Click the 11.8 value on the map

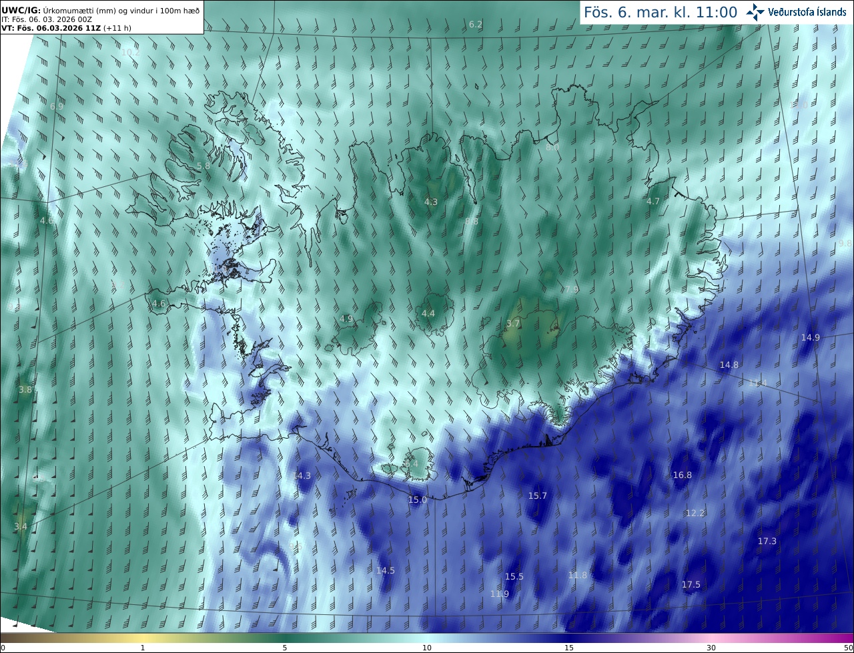coord(578,575)
